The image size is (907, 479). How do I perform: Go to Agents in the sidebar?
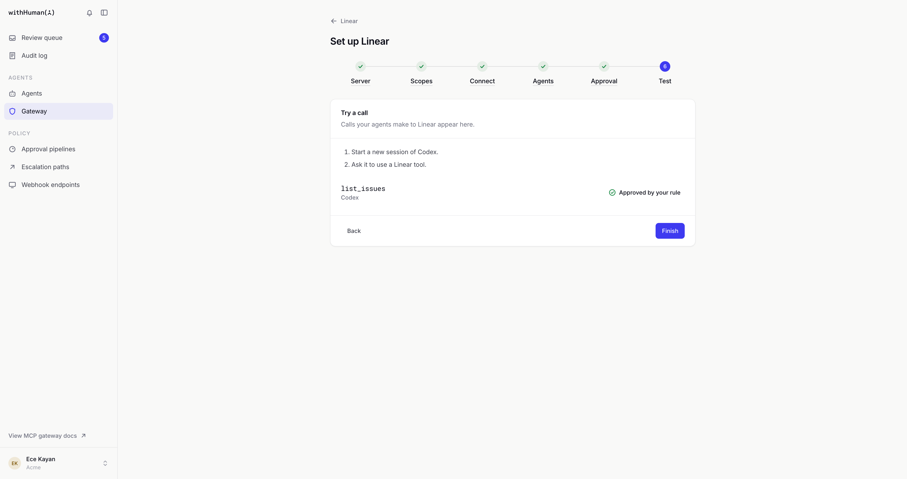point(59,93)
